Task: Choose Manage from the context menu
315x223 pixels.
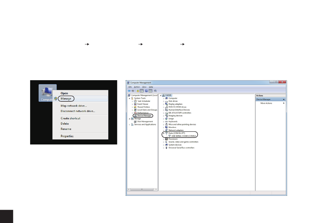Action: 80,98
